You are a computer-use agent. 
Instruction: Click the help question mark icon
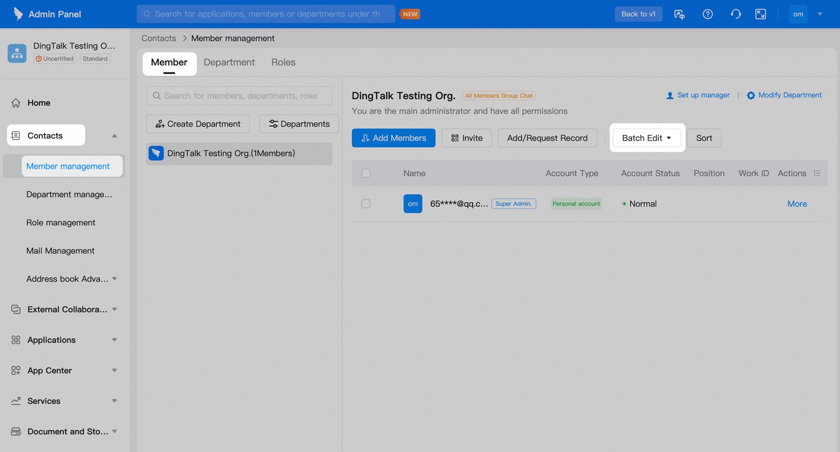tap(707, 14)
